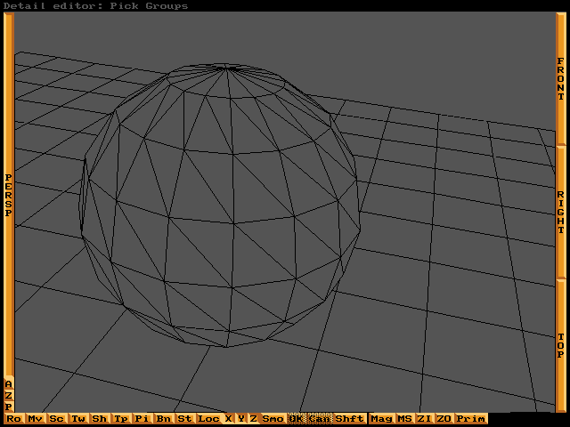
Task: Toggle the Shft shift mode button
Action: click(x=350, y=419)
